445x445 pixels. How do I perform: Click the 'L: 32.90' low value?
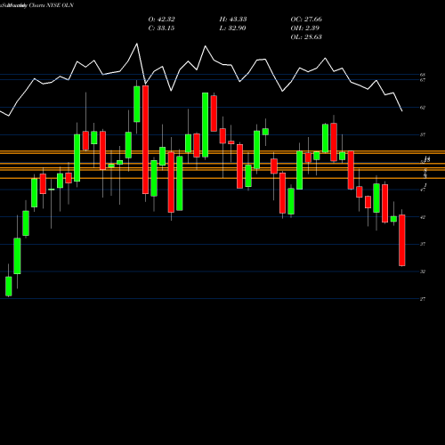point(232,28)
